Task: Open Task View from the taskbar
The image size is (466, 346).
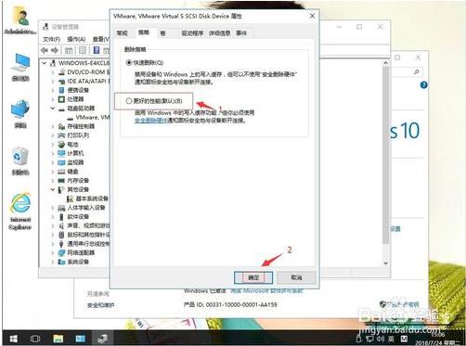Action: pyautogui.click(x=35, y=339)
